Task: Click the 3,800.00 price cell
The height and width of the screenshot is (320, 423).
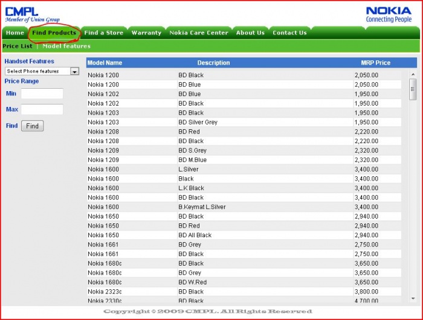Action: [x=366, y=292]
